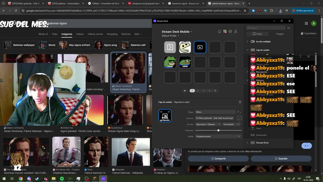Reload the Chrome page
Image resolution: width=323 pixels, height=182 pixels.
(x=16, y=11)
